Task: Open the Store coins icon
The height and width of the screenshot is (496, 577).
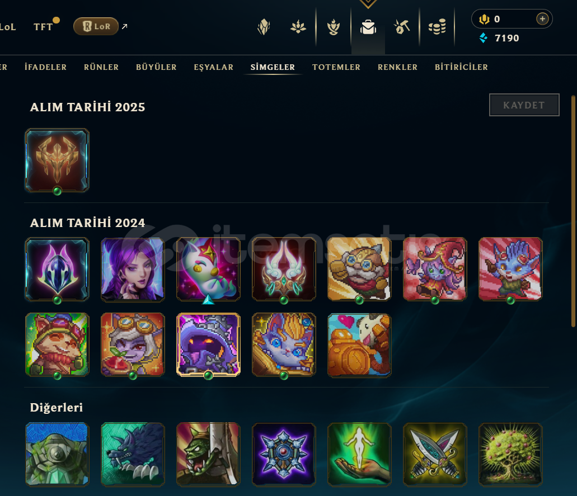Action: click(437, 27)
